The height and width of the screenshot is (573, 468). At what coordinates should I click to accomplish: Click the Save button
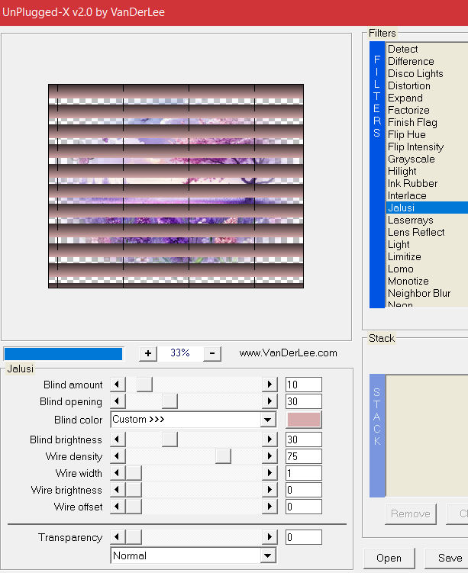pos(449,558)
